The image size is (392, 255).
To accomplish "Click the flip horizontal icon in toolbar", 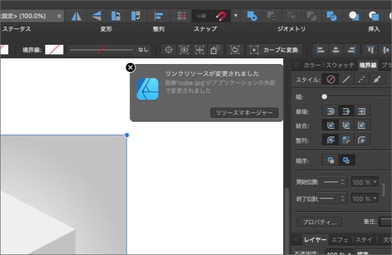I will coord(76,15).
